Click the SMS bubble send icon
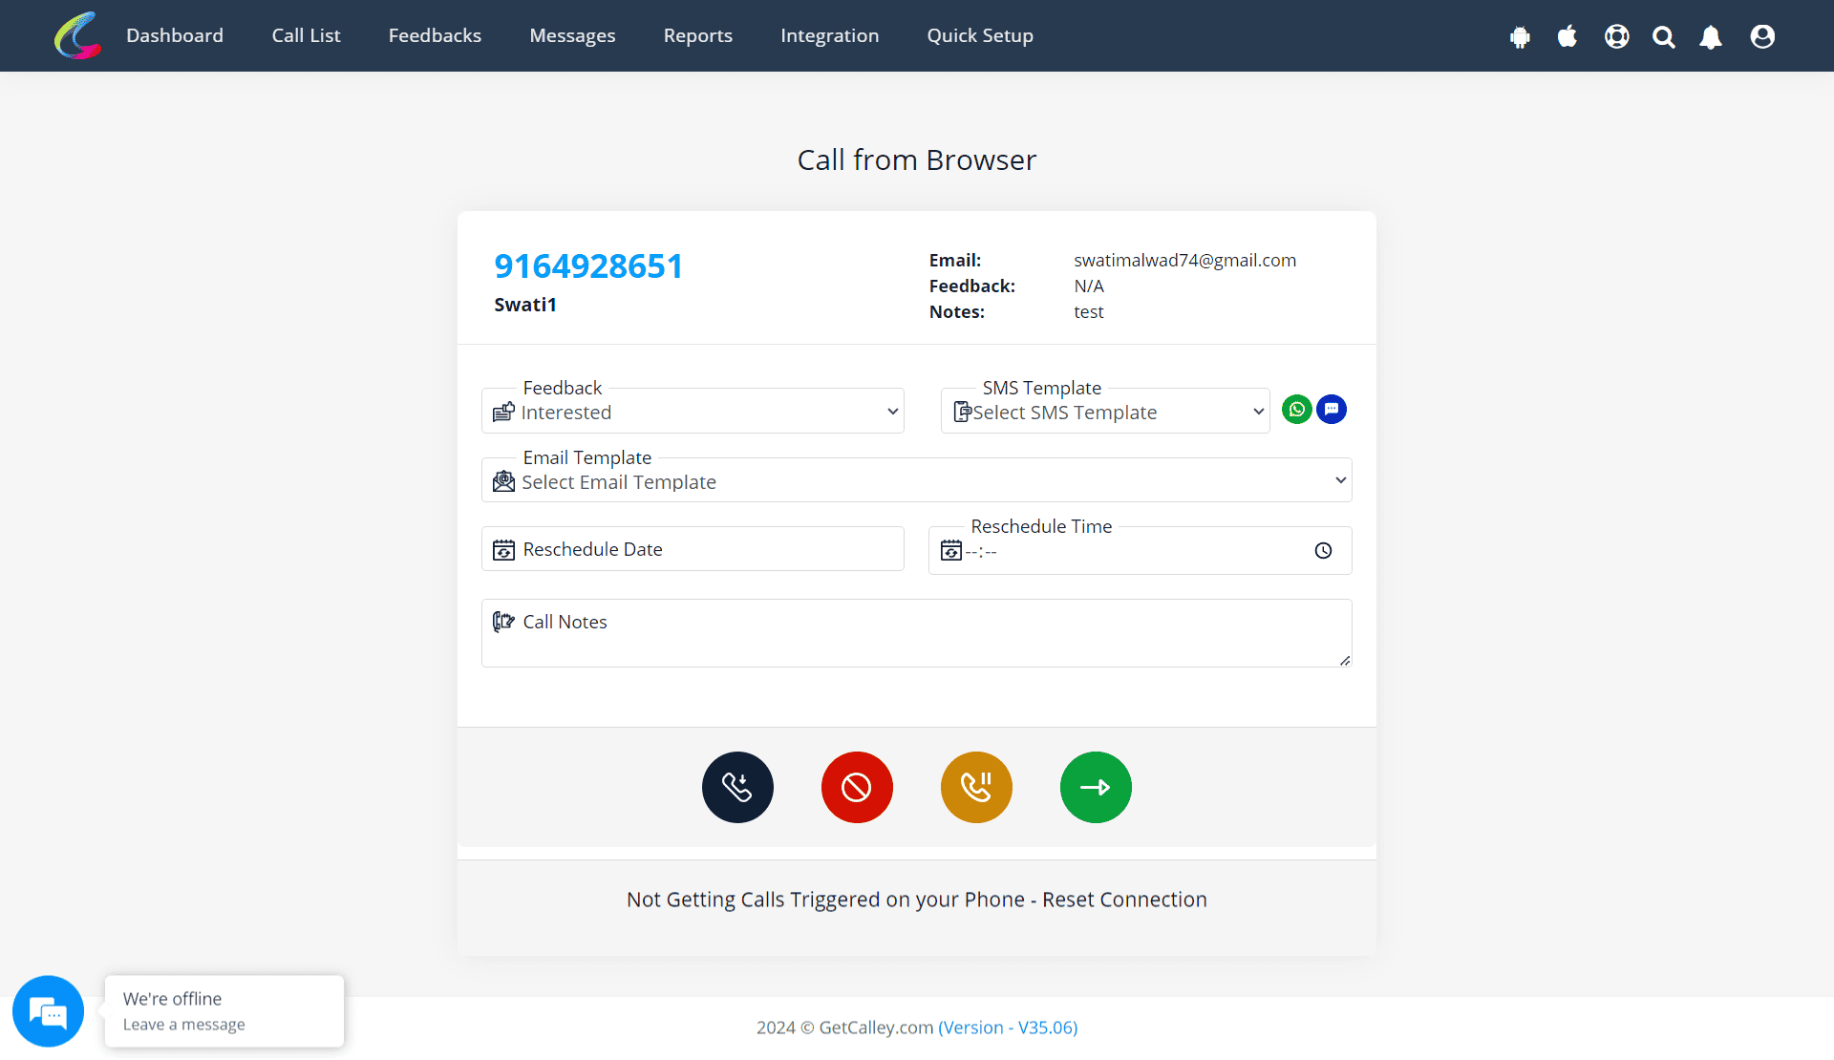The width and height of the screenshot is (1834, 1060). (x=1331, y=409)
